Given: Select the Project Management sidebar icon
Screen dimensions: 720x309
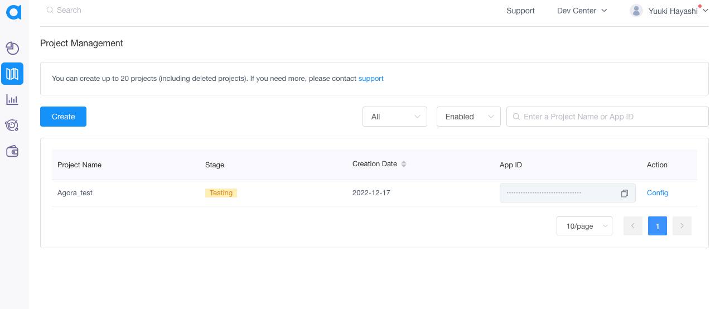Looking at the screenshot, I should (12, 74).
